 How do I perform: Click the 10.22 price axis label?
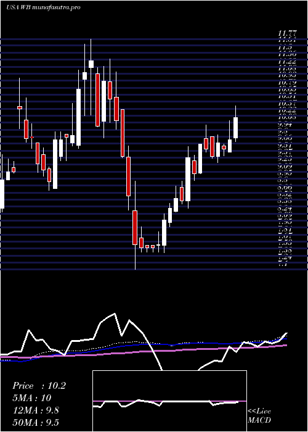287,110
